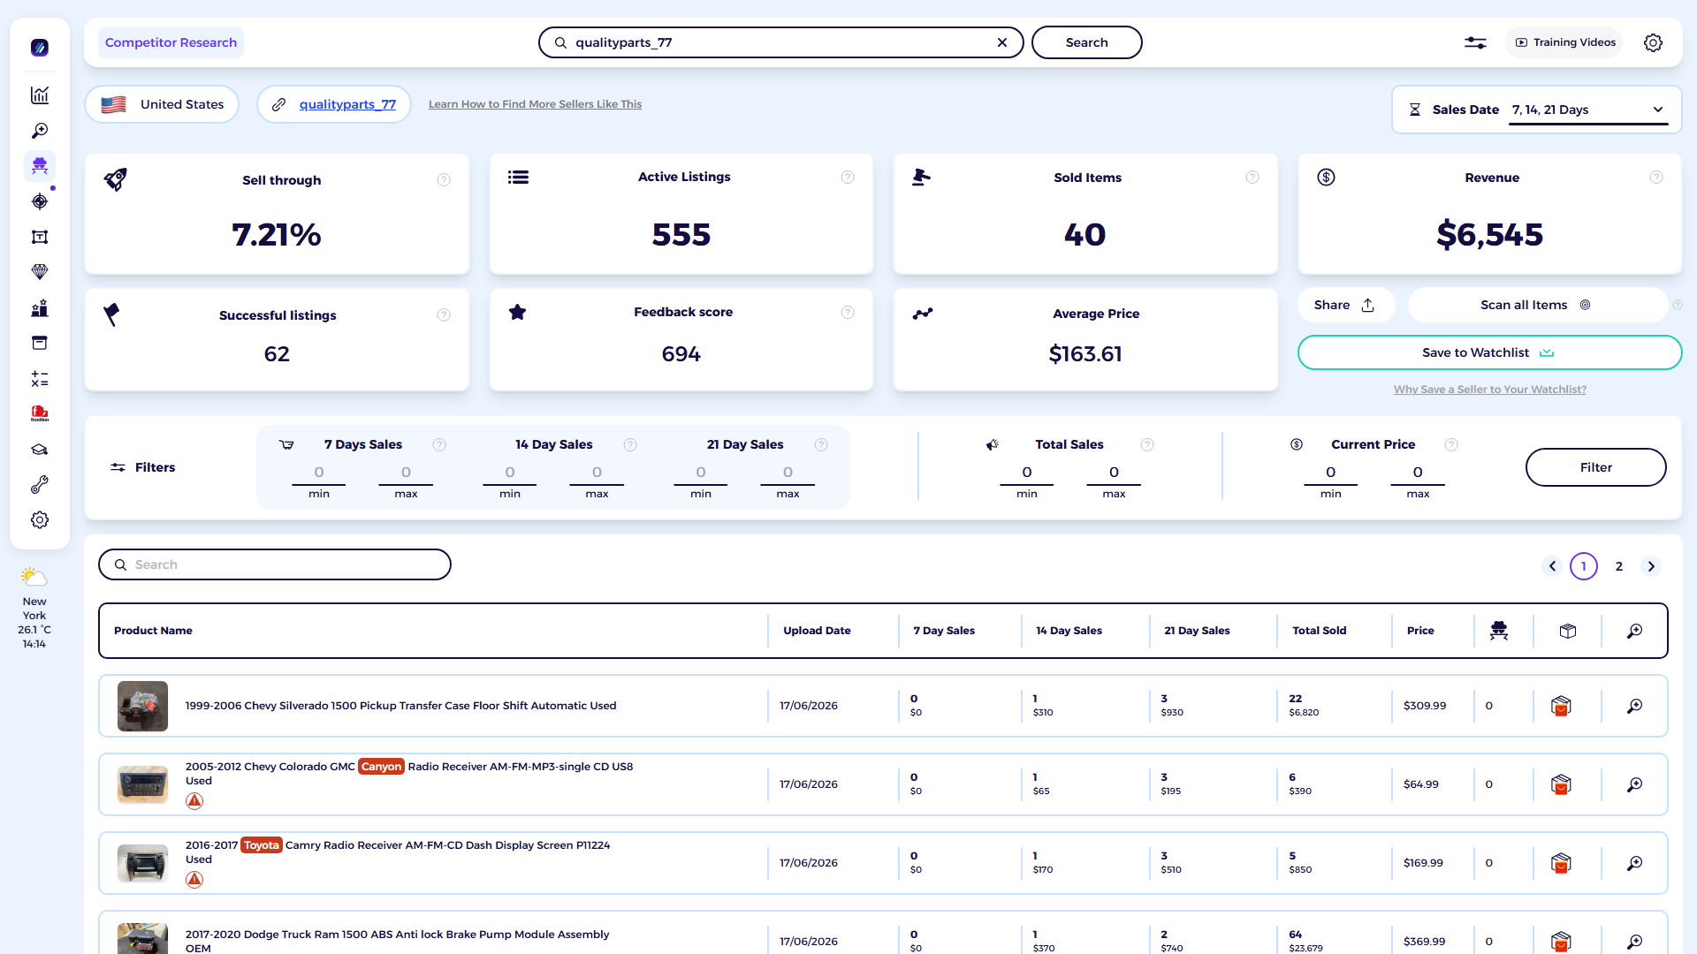The image size is (1697, 954).
Task: Click the magnifier icon in the Toyota Camry row
Action: (x=1635, y=863)
